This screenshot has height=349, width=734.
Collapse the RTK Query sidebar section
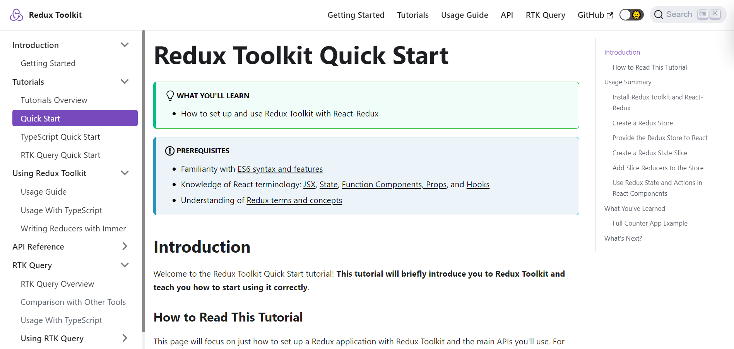[x=125, y=265]
